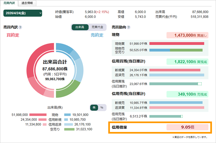Click the 信用倍率 9.05倍 value box
The width and height of the screenshot is (216, 143).
click(x=187, y=127)
